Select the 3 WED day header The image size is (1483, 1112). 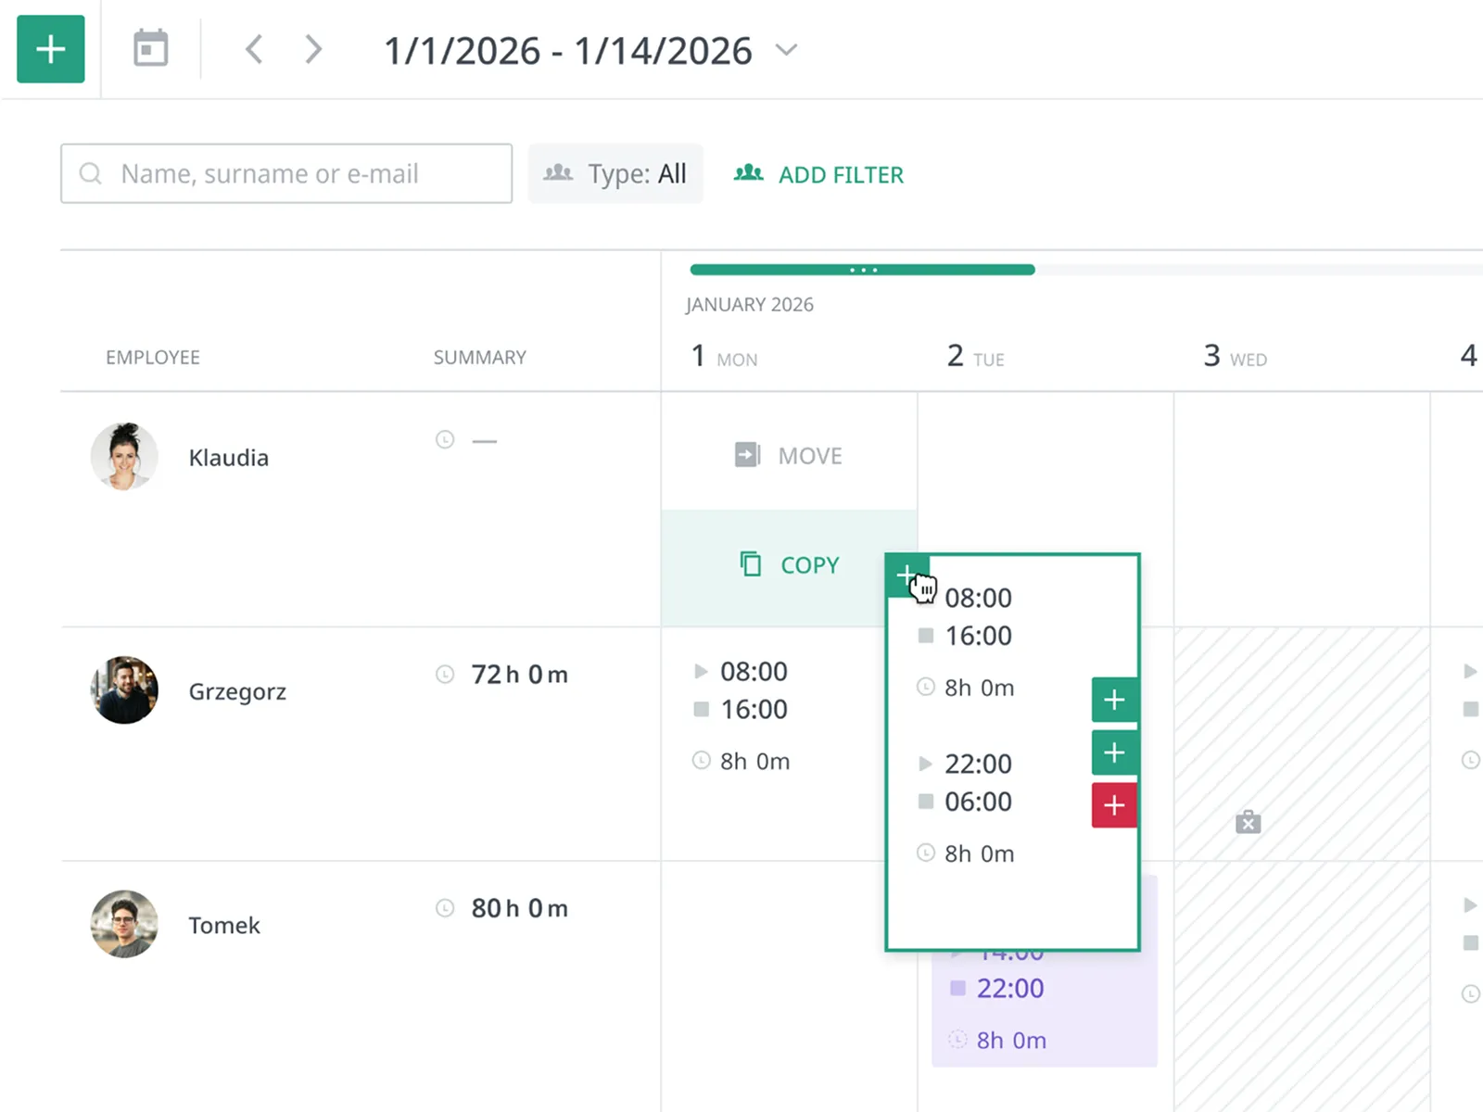[1236, 356]
